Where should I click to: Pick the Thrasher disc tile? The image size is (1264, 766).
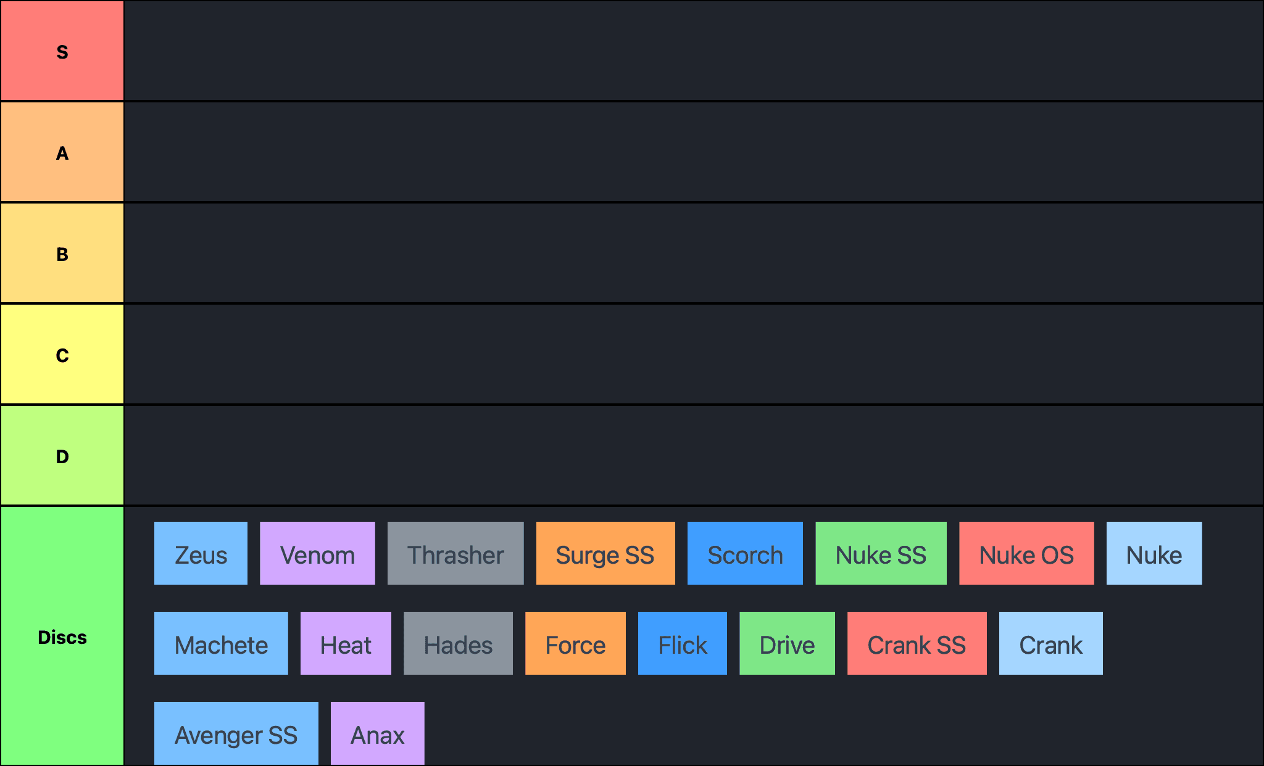point(455,553)
